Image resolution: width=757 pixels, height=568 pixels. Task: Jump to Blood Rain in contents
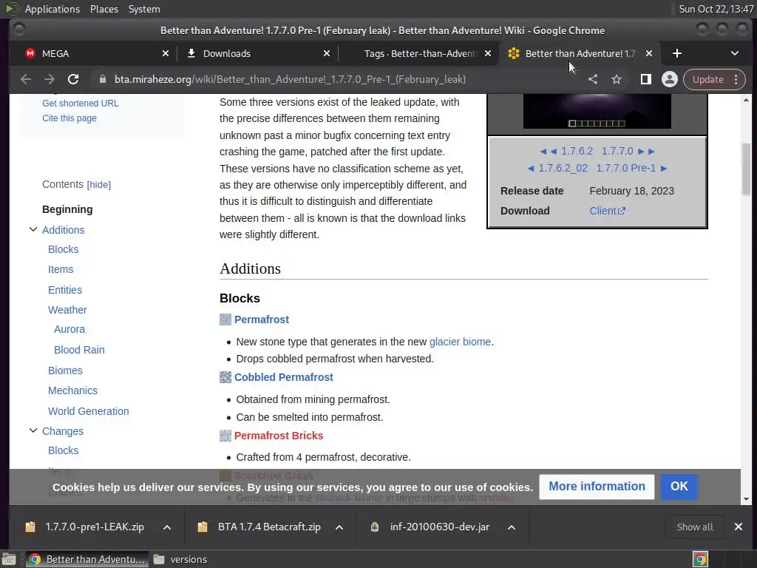click(79, 350)
